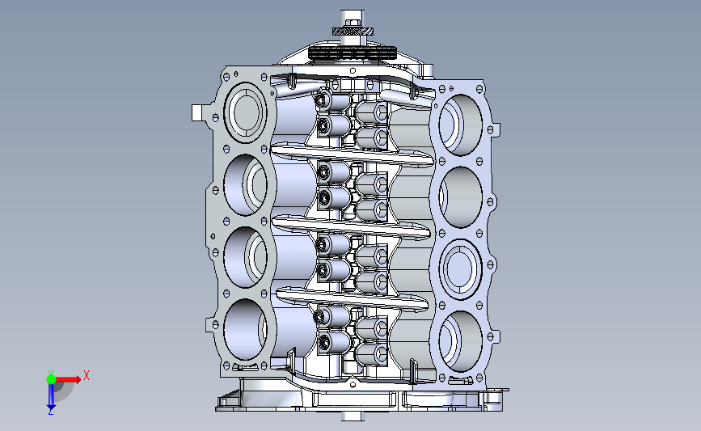This screenshot has width=701, height=431.
Task: Click the blue Z axis arrow of triad
Action: coord(51,397)
